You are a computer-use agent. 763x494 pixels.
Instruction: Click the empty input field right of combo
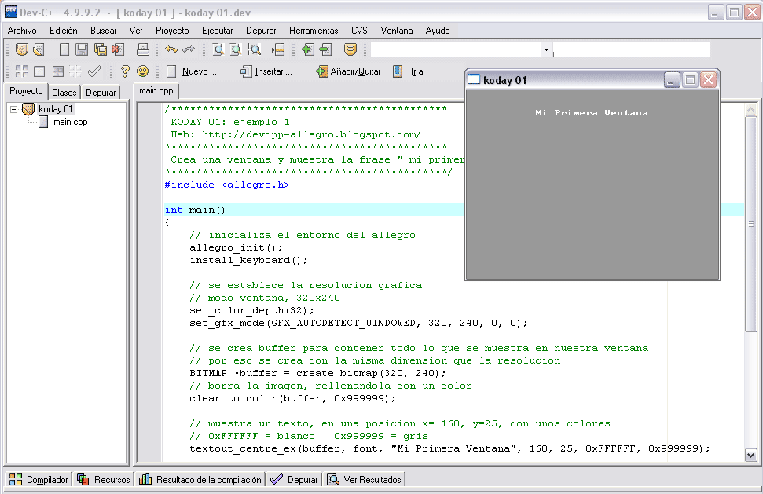coord(632,49)
